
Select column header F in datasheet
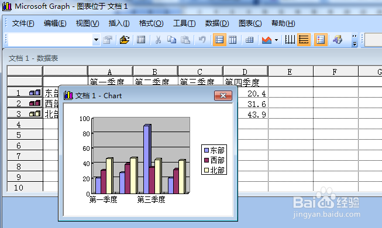point(335,71)
